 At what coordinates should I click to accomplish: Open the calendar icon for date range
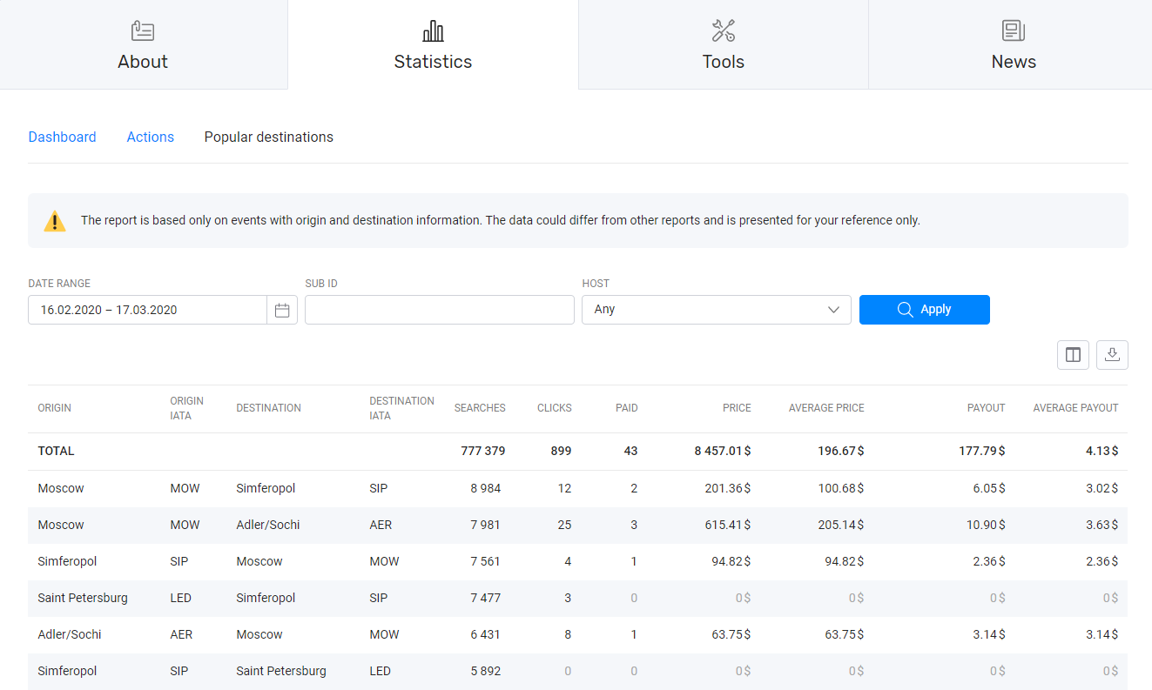point(282,310)
